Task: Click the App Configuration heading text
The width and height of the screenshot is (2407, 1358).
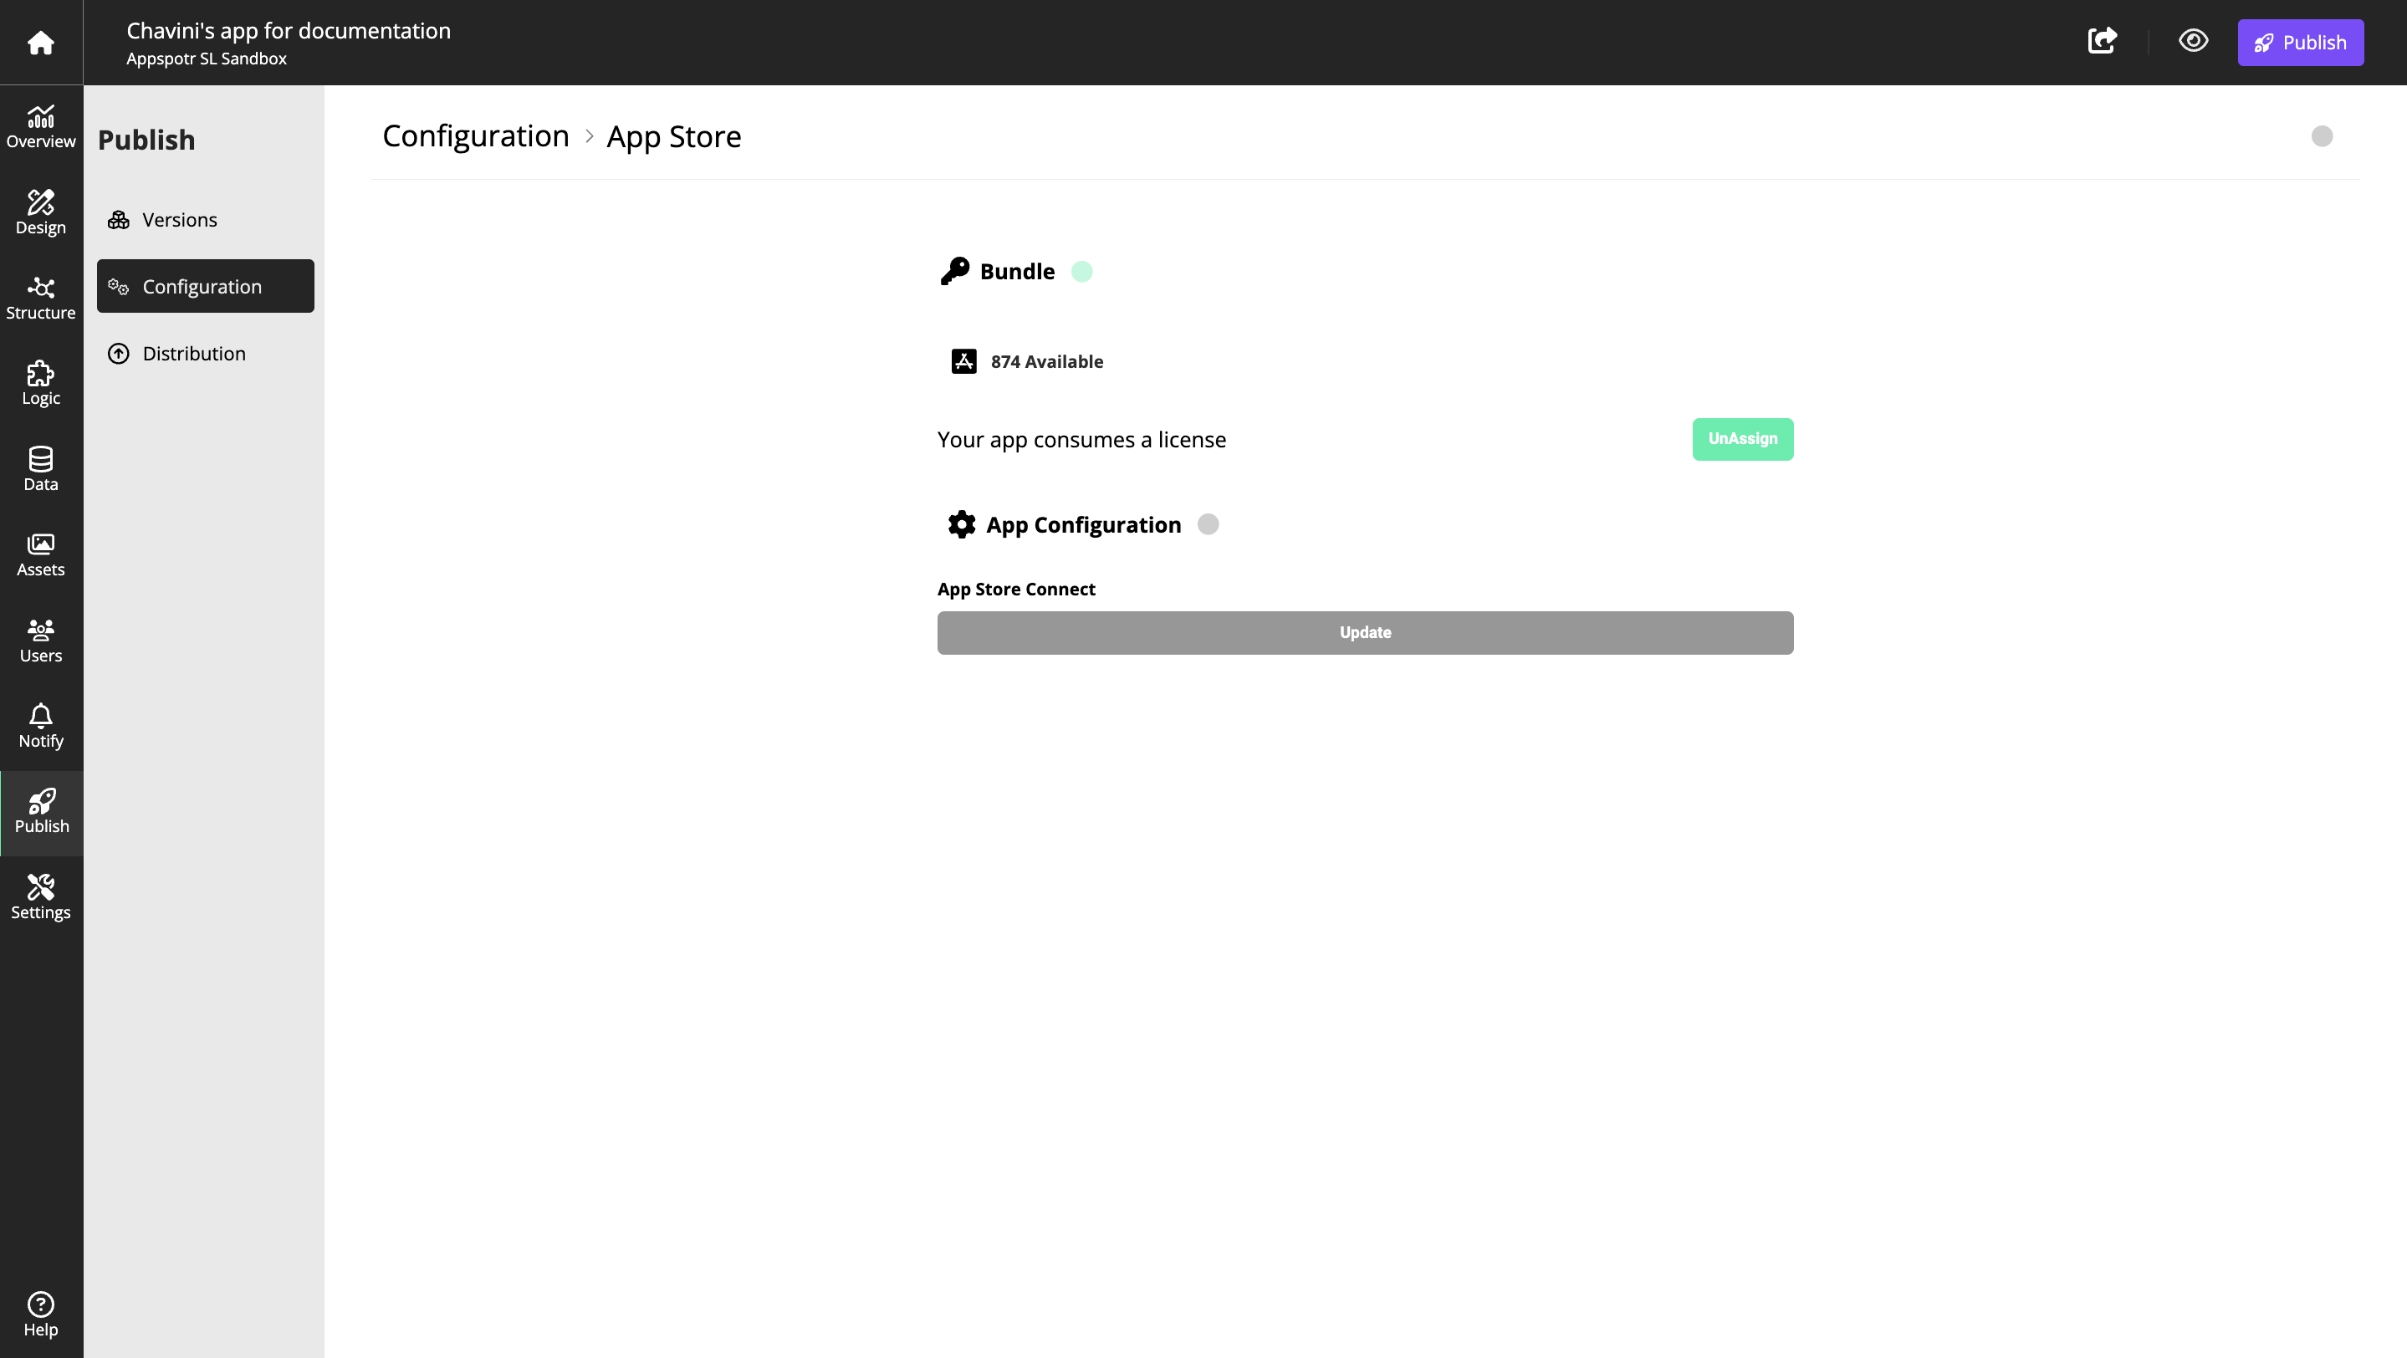Action: [x=1083, y=525]
